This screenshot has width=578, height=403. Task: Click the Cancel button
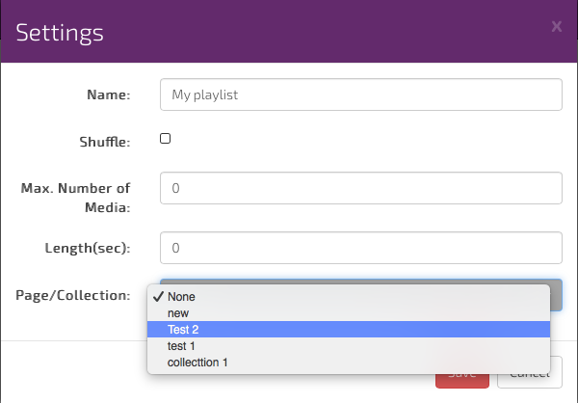[529, 372]
